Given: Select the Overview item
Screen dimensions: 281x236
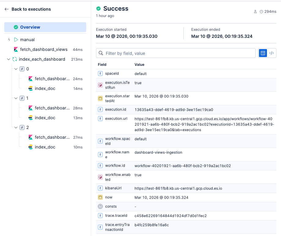Looking at the screenshot, I should pyautogui.click(x=30, y=27).
